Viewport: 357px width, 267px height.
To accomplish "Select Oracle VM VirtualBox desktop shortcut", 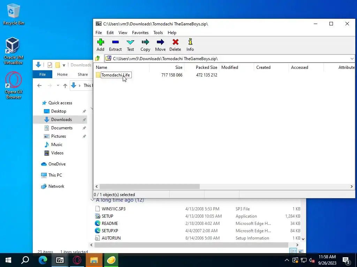I will 13,51.
